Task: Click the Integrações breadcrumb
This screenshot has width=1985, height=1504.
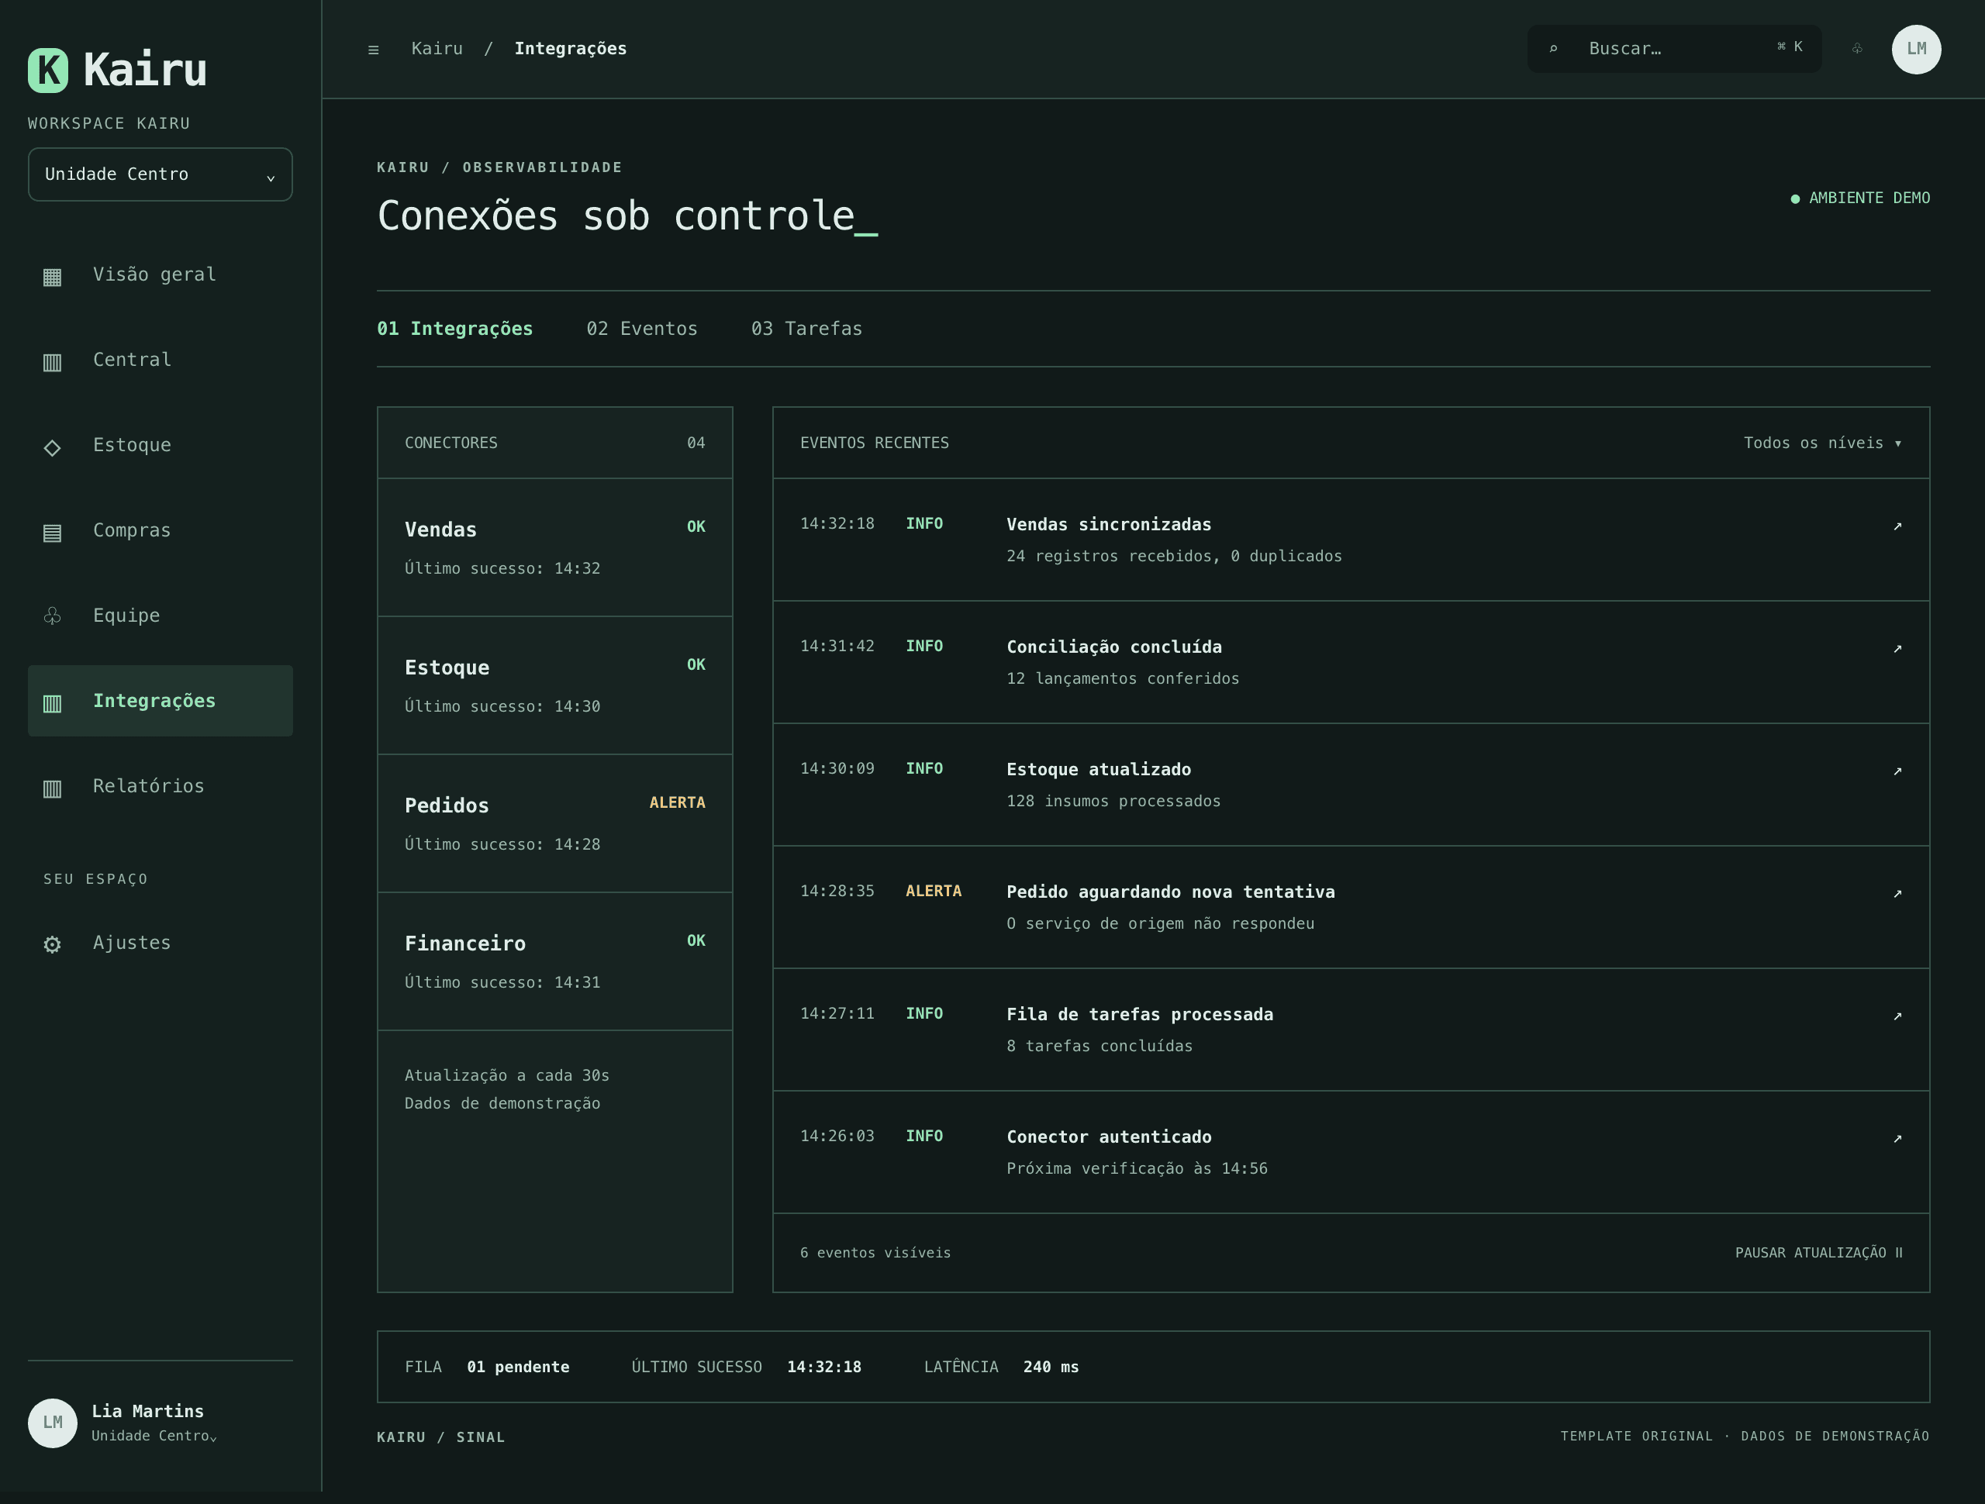Action: (570, 49)
